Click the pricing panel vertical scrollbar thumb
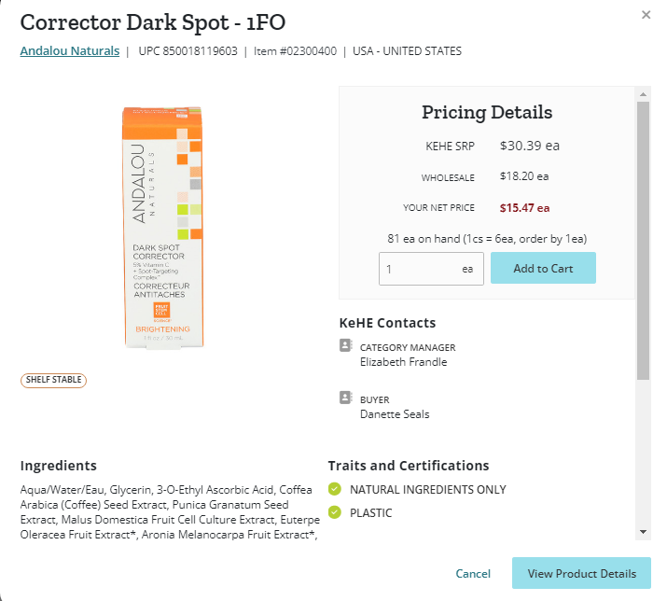The width and height of the screenshot is (667, 601). (x=643, y=241)
